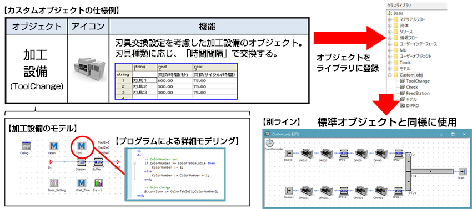Select FeedStation under Custom_obj
The image size is (472, 209).
click(x=418, y=93)
